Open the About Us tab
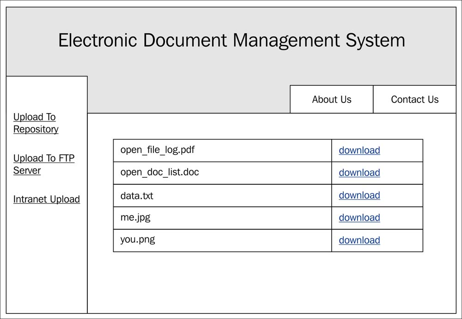Viewport: 462px width, 319px height. pyautogui.click(x=331, y=99)
